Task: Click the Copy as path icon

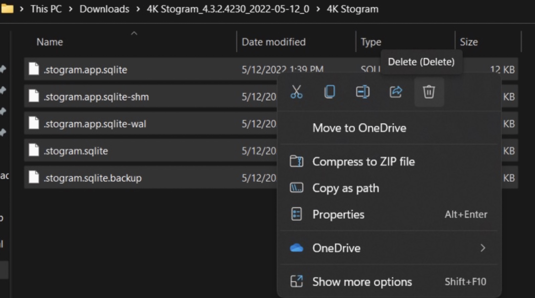Action: [296, 188]
